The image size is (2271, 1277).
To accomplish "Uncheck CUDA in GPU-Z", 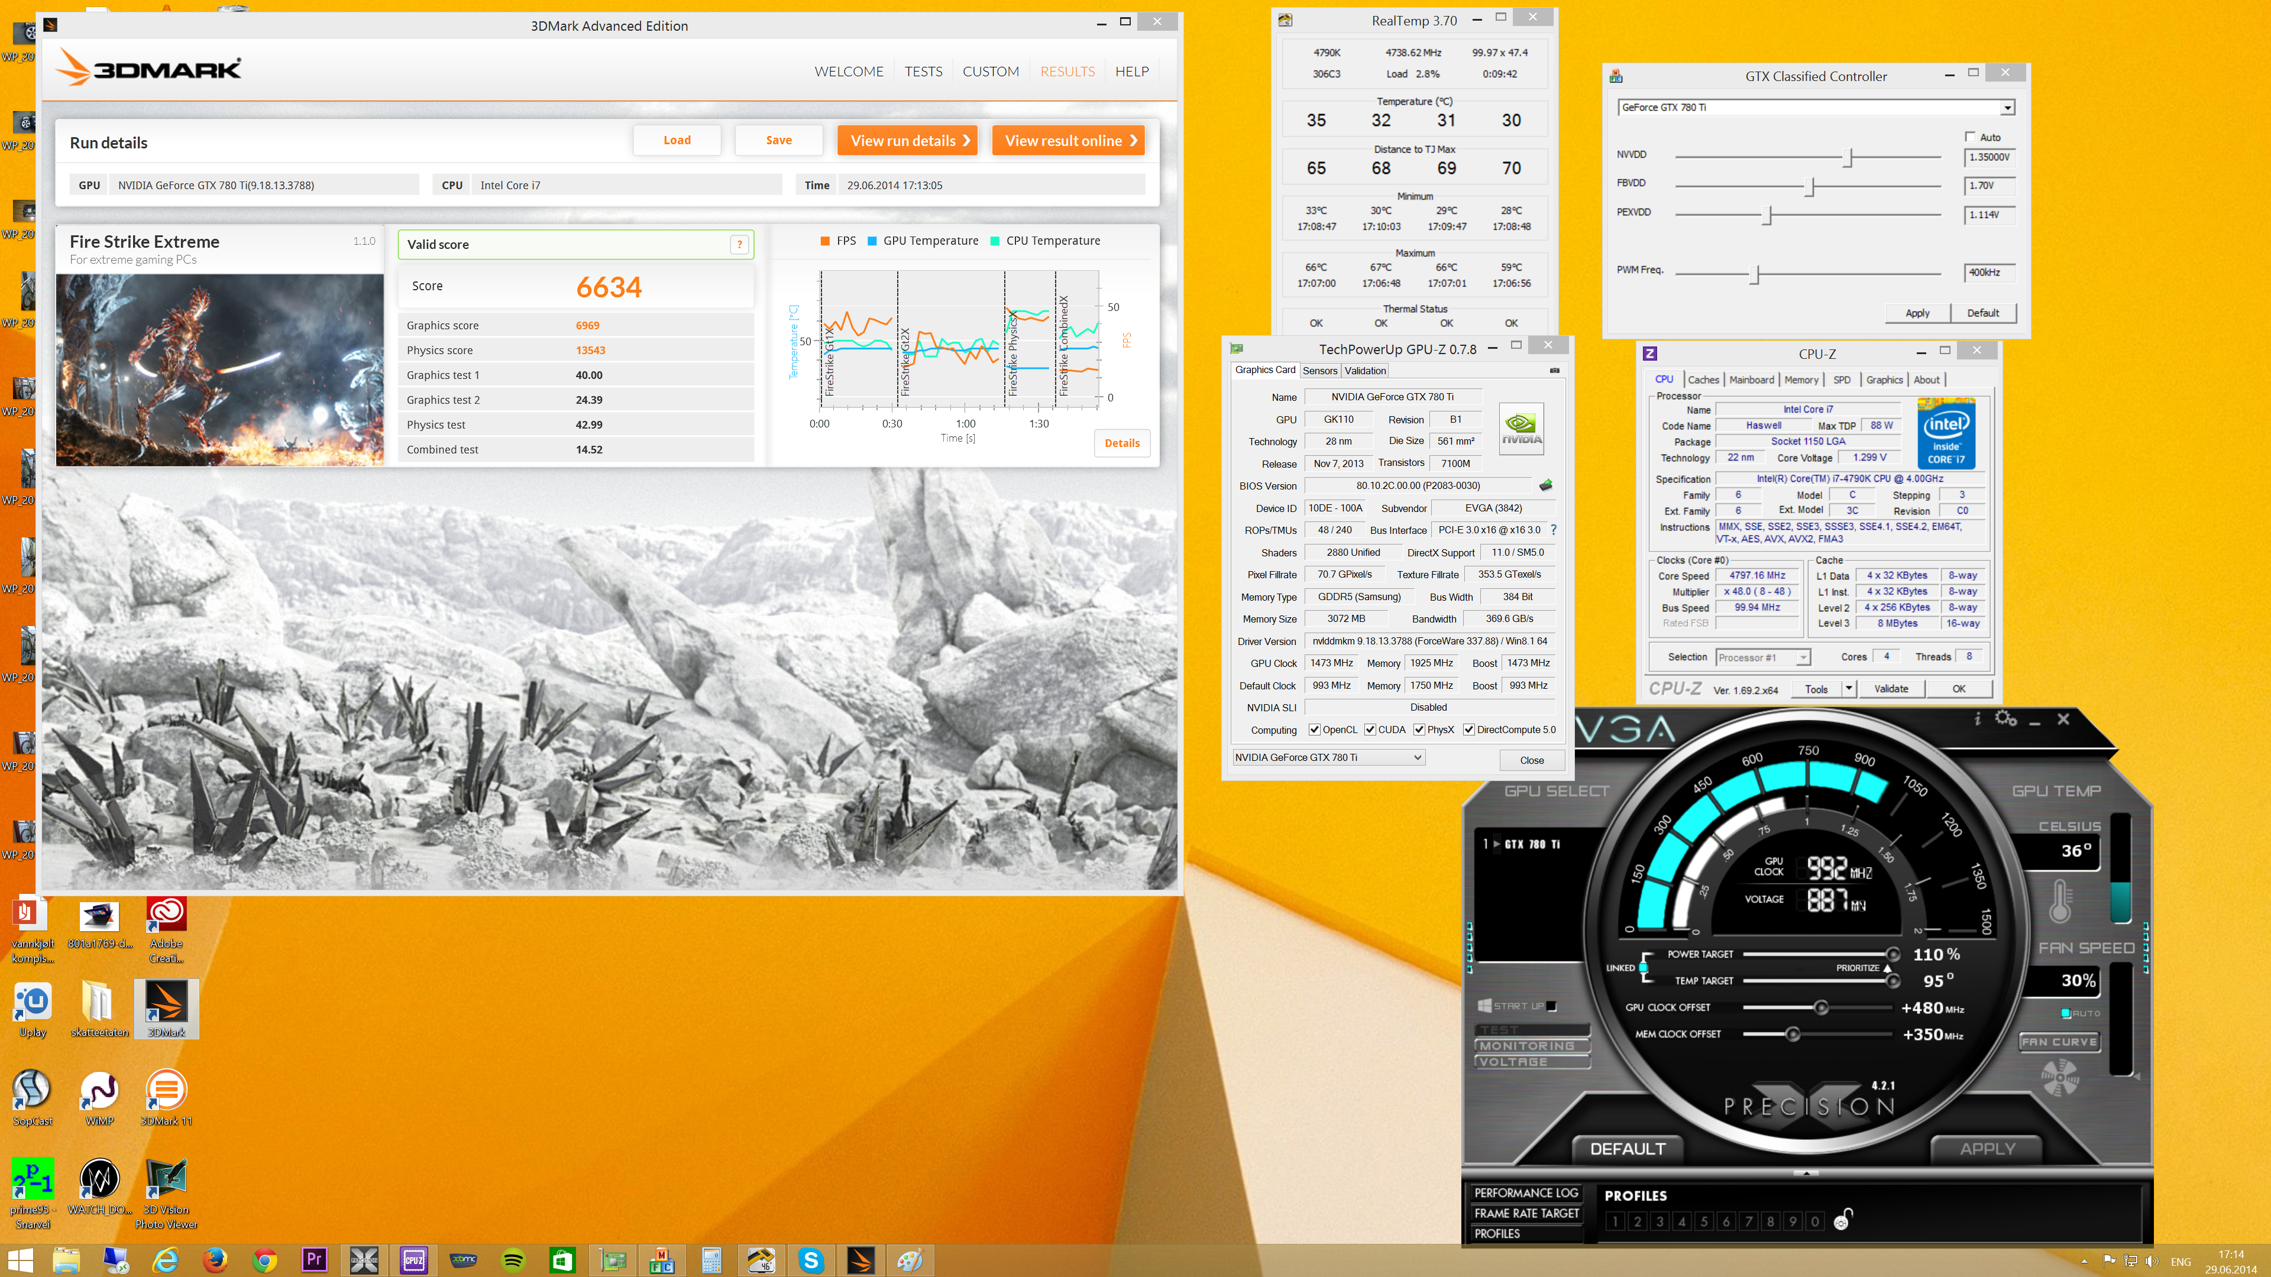I will tap(1370, 730).
